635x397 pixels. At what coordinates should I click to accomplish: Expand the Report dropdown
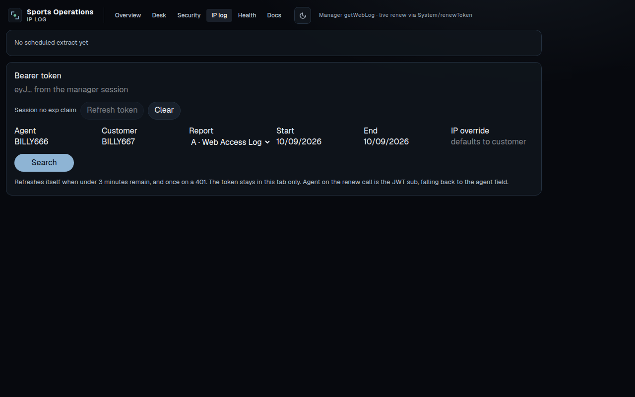(x=230, y=142)
